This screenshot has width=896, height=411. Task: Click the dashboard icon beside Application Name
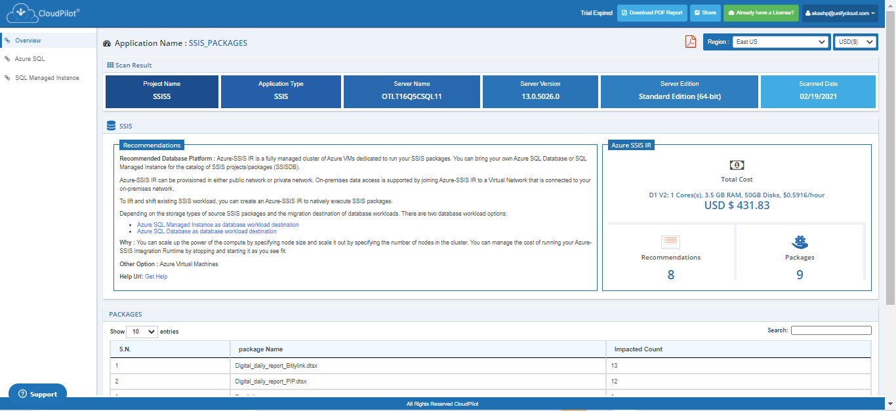click(x=107, y=43)
